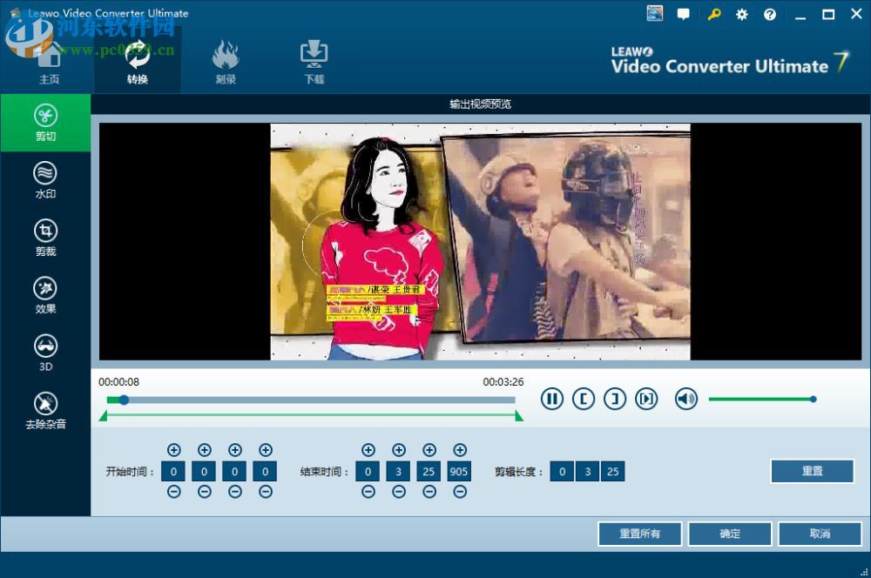This screenshot has height=578, width=871.
Task: Pause the video preview playback
Action: (x=552, y=399)
